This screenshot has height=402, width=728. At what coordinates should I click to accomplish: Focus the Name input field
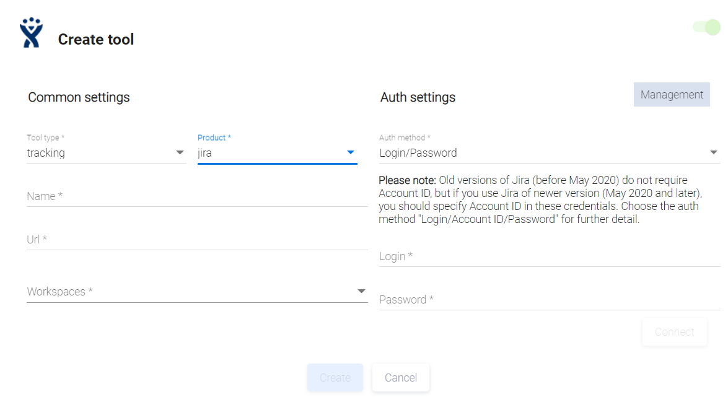click(x=197, y=196)
